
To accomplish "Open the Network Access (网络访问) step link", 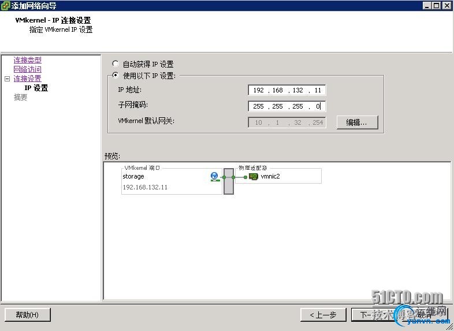I will [x=28, y=69].
